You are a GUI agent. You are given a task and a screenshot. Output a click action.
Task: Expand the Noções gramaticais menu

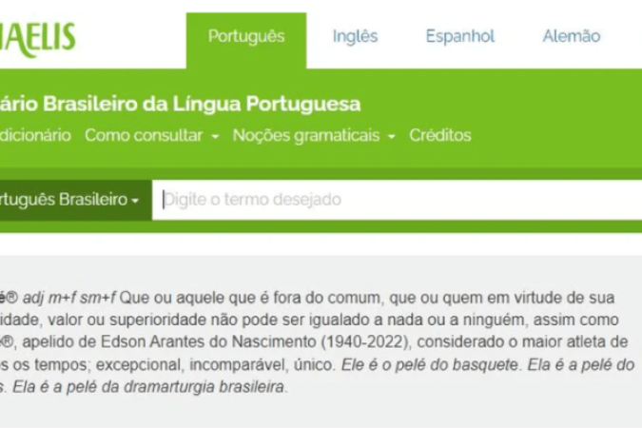[304, 135]
